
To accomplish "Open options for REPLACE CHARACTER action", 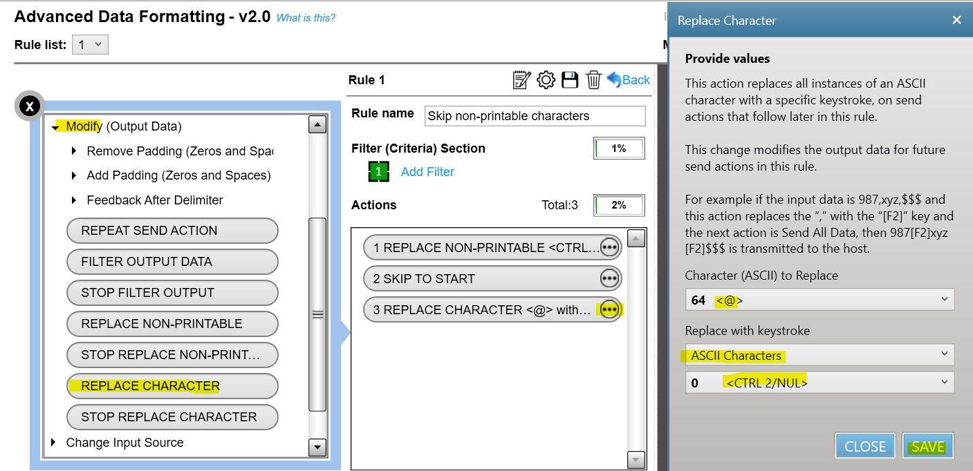I will pyautogui.click(x=609, y=310).
